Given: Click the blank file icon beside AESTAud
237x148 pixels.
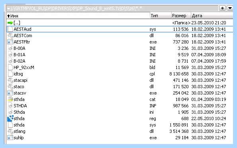Looking at the screenshot, I should 10,29.
